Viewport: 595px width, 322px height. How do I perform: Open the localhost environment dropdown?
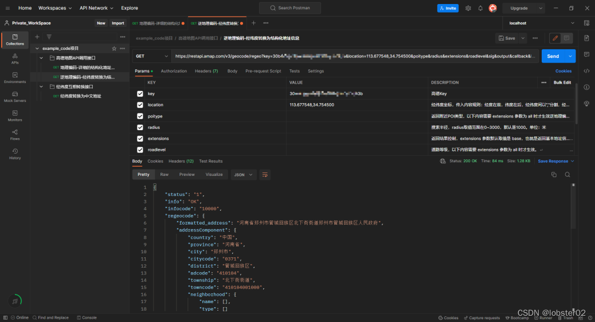click(x=541, y=23)
